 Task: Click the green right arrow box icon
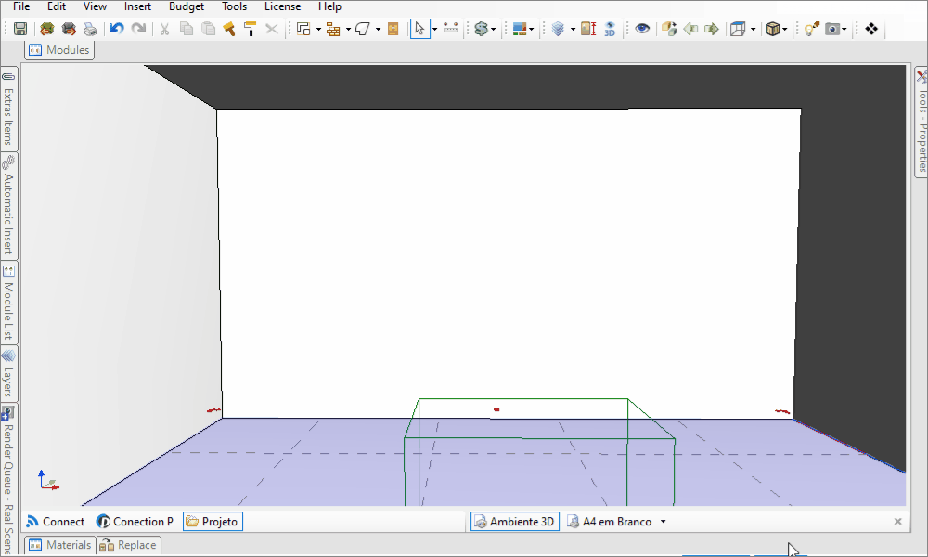(x=712, y=29)
